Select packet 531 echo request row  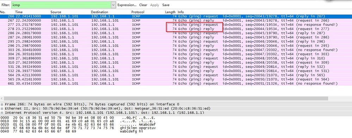176,67
